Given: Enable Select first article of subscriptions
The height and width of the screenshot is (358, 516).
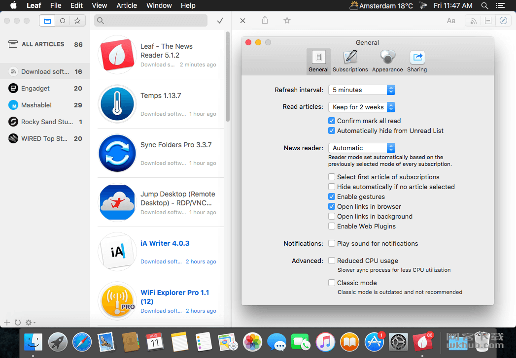Looking at the screenshot, I should (332, 177).
